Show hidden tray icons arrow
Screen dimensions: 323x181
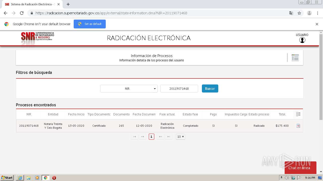click(281, 178)
